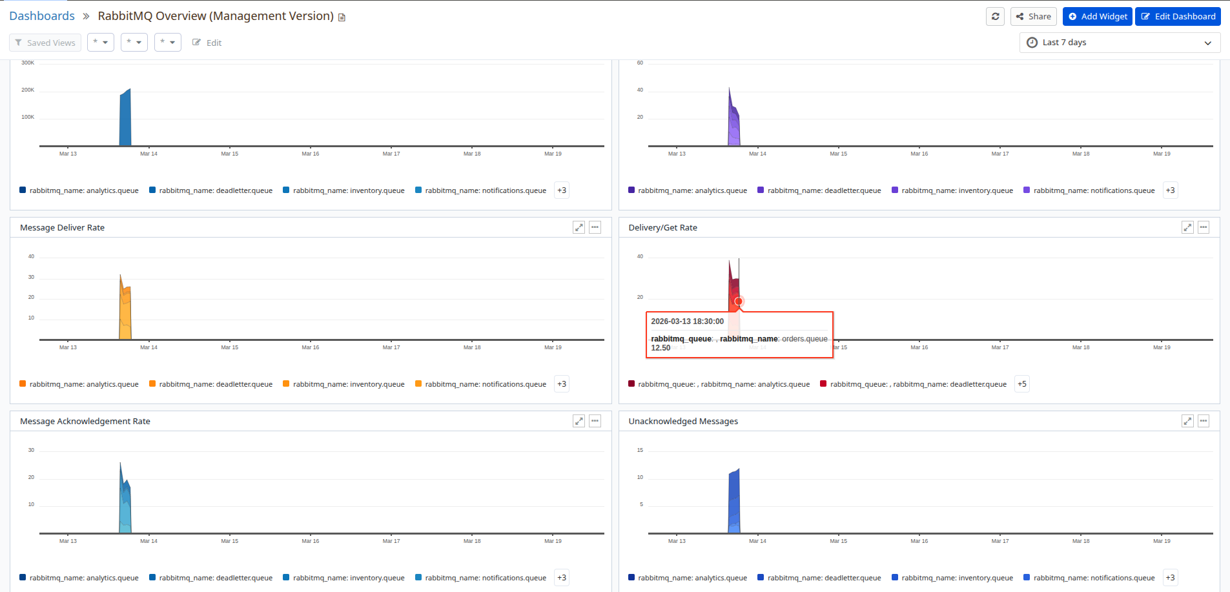This screenshot has width=1230, height=592.
Task: Navigate to the Dashboards page
Action: (41, 15)
